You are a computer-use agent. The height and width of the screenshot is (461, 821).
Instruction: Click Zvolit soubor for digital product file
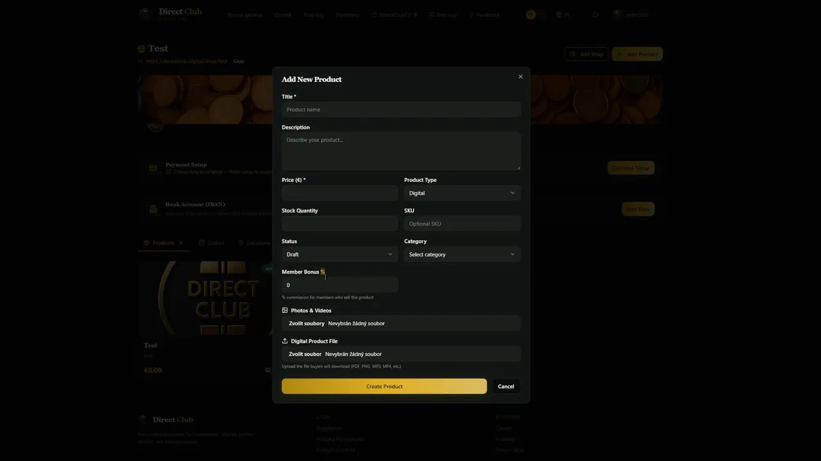tap(305, 354)
